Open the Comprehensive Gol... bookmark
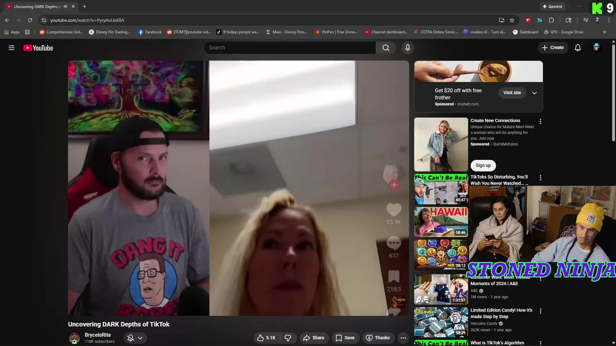Screen dimensions: 616x346 point(61,32)
